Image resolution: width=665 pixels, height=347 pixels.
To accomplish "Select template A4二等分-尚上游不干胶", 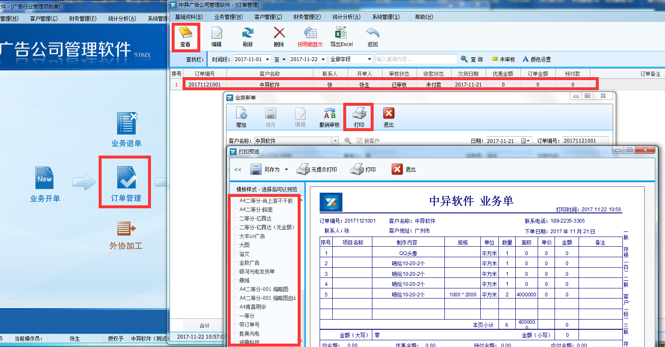I will 266,201.
